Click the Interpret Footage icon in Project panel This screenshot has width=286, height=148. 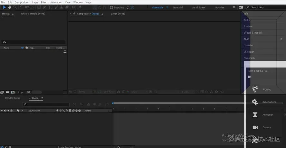[x=2, y=92]
